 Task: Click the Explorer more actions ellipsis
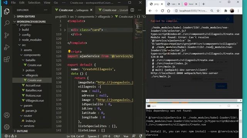pos(46,10)
